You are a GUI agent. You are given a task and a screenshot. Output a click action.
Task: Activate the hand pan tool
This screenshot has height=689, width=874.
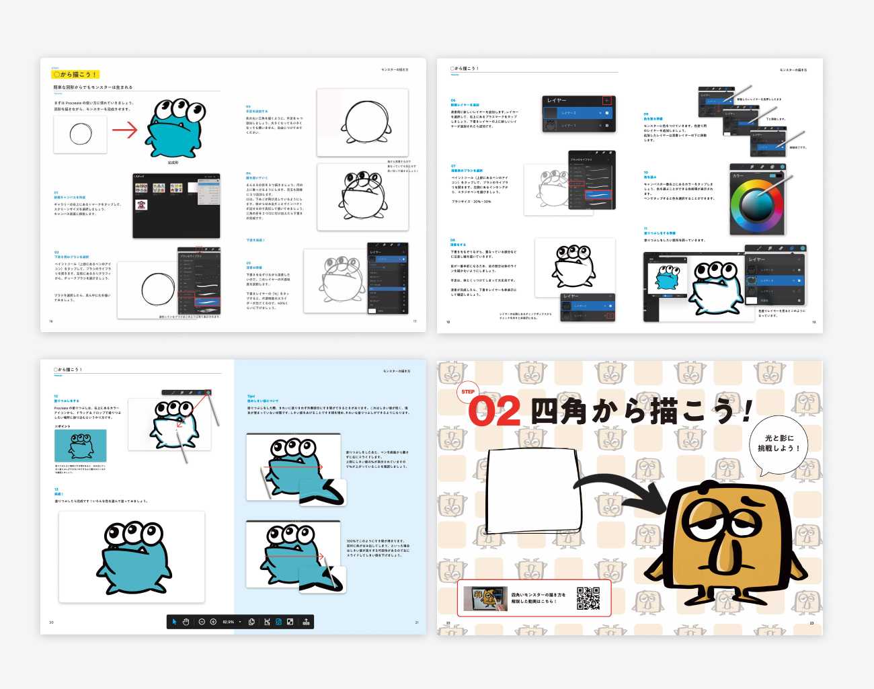tap(186, 622)
